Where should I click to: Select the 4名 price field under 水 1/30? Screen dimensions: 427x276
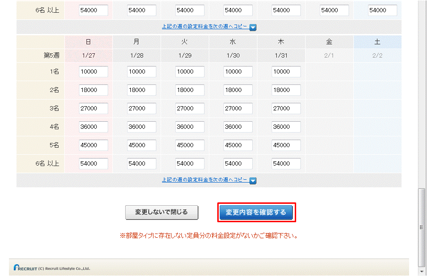pyautogui.click(x=238, y=126)
